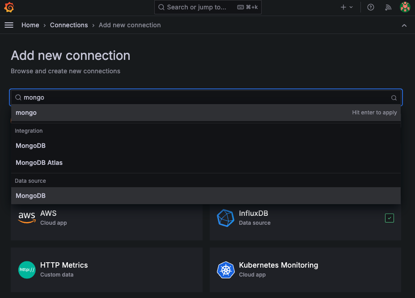The image size is (415, 298).
Task: Click the Kubernetes Monitoring wheel icon
Action: pos(225,269)
